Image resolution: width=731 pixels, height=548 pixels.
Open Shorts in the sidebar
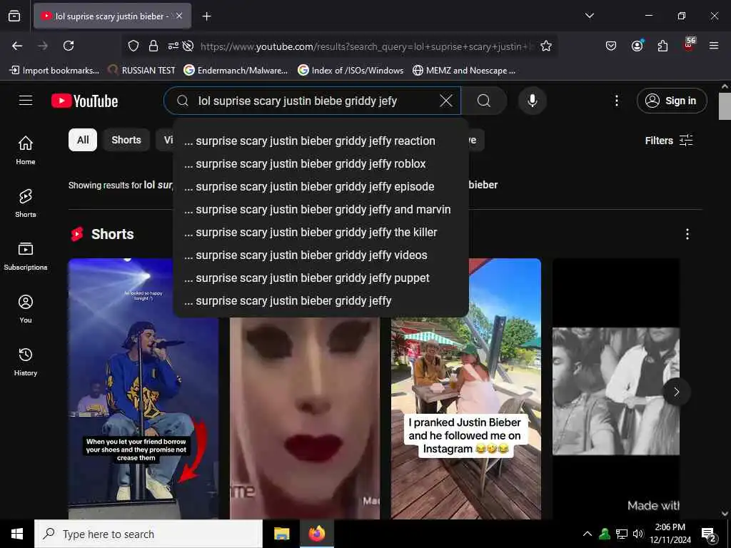26,203
